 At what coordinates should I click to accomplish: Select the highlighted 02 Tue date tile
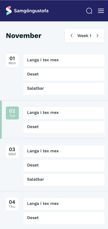click(x=12, y=113)
